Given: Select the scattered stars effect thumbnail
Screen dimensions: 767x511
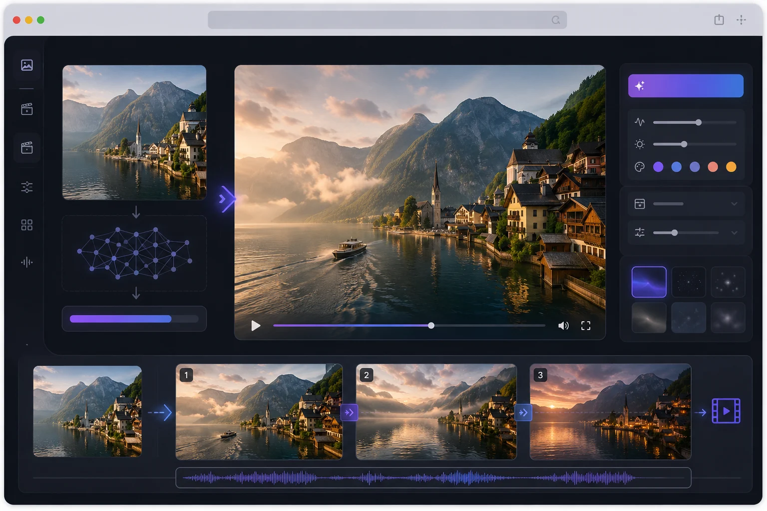Looking at the screenshot, I should [689, 282].
